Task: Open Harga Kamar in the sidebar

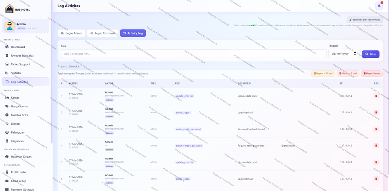Action: pos(19,106)
